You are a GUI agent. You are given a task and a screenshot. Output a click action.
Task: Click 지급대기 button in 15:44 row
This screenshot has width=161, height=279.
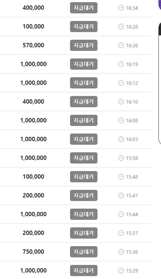84,214
